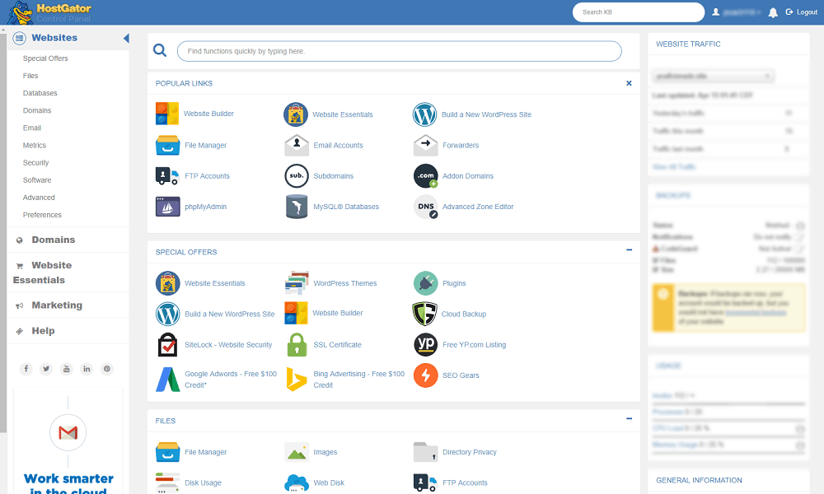Open Security in sidebar menu
824x494 pixels.
pyautogui.click(x=35, y=163)
